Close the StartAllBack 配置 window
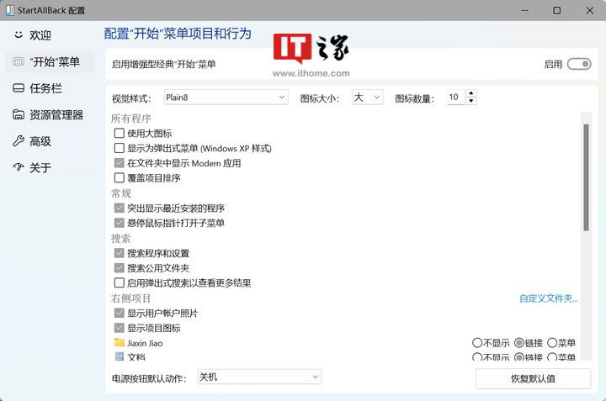The height and width of the screenshot is (401, 606). click(590, 10)
